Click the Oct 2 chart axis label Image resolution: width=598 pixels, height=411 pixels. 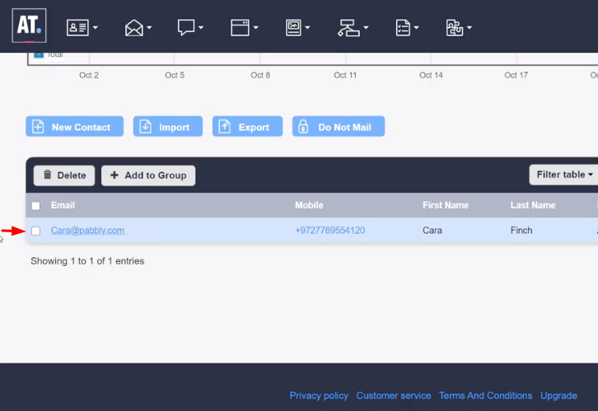[89, 75]
